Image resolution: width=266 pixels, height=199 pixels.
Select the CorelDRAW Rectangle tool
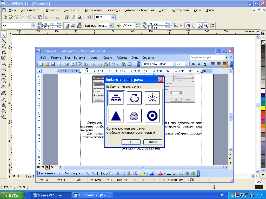pyautogui.click(x=3, y=63)
